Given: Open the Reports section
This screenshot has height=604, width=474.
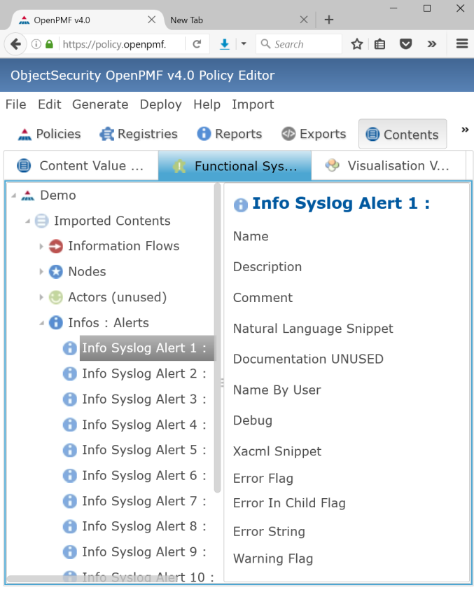Looking at the screenshot, I should point(230,134).
